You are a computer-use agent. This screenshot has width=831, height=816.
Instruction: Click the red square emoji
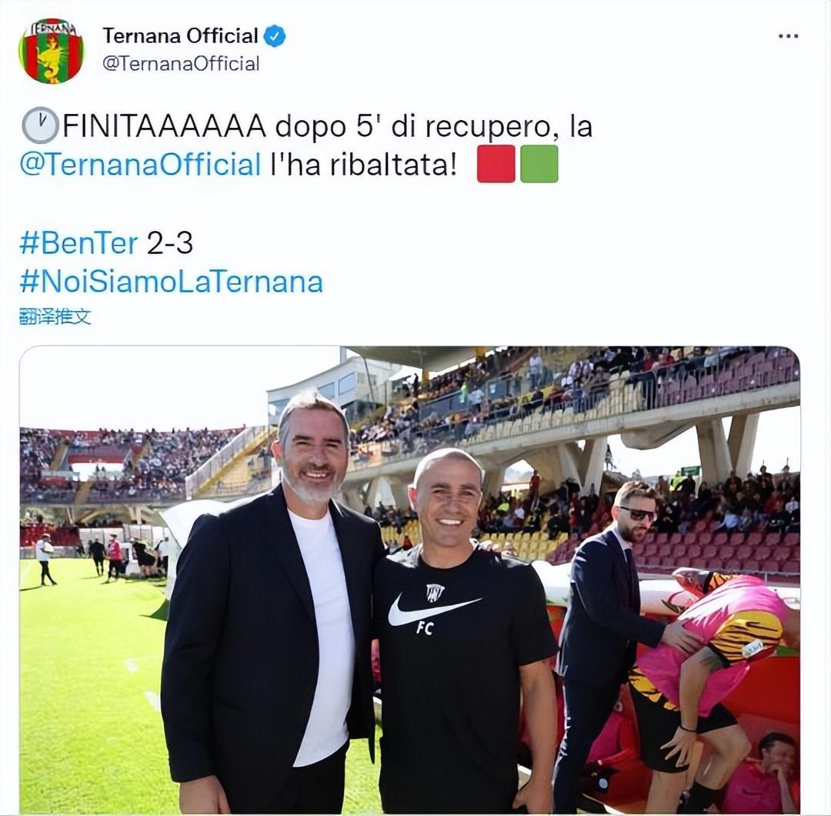click(x=496, y=164)
